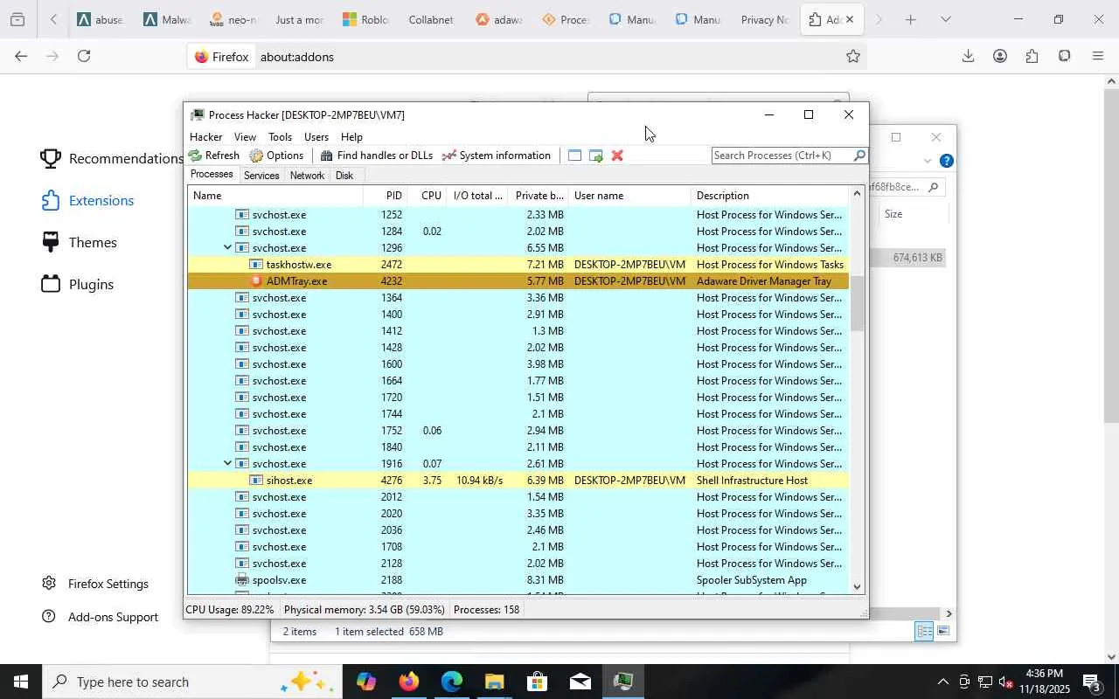Select the taskhostw.exe process row
This screenshot has height=699, width=1119.
(x=518, y=265)
